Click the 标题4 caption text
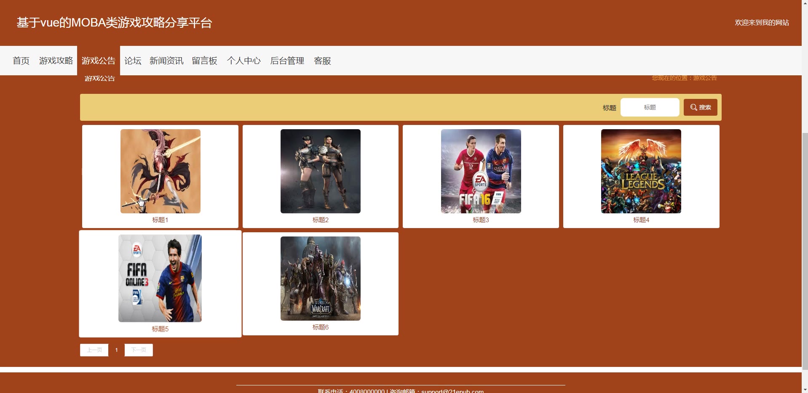Image resolution: width=808 pixels, height=393 pixels. pos(641,220)
